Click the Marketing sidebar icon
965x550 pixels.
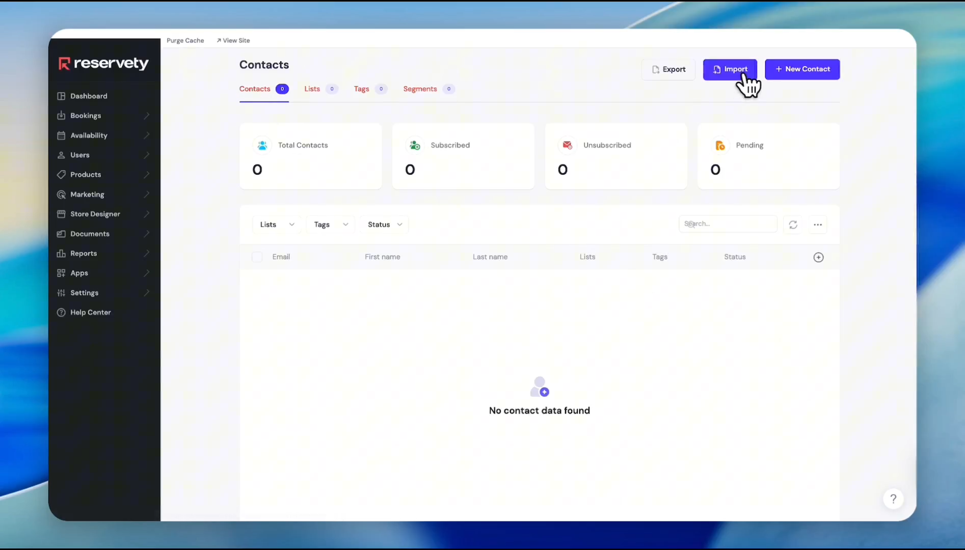coord(61,195)
